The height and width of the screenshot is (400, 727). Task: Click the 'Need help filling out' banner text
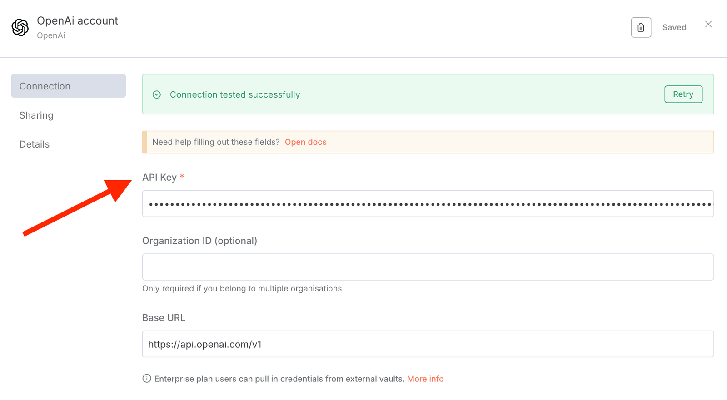tap(216, 142)
